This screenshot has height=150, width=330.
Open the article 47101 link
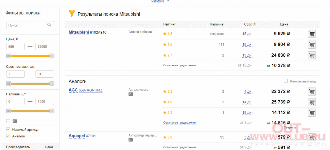(91, 136)
